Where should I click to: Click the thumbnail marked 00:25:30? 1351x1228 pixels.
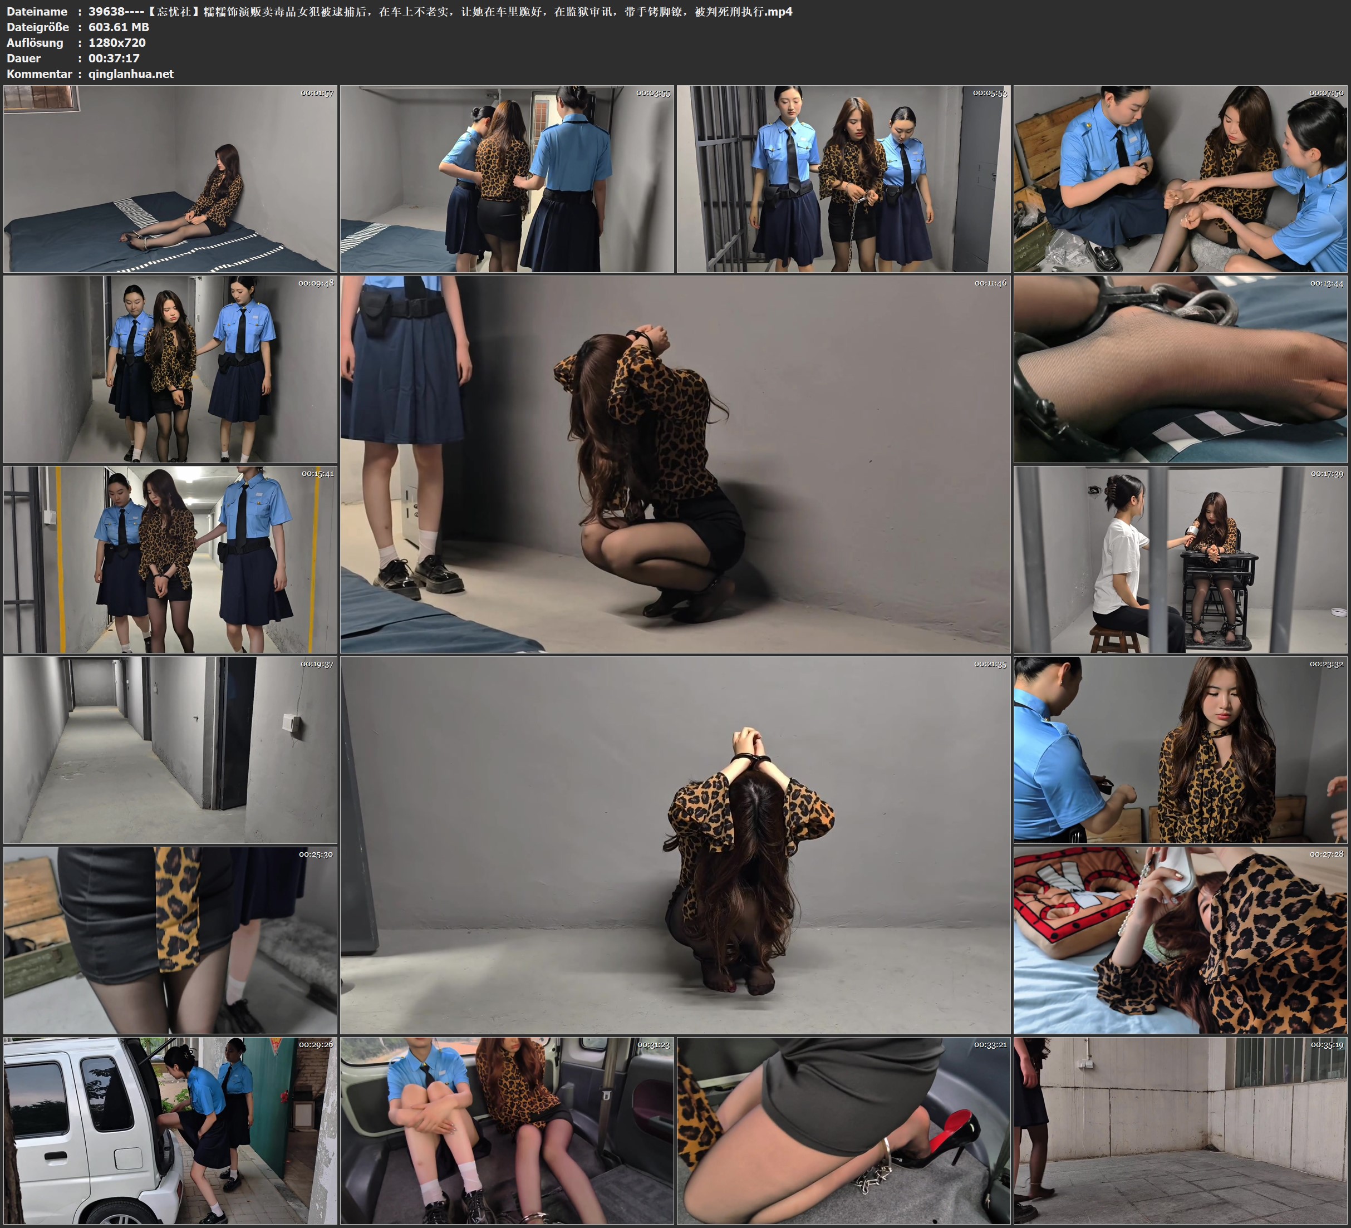point(170,940)
